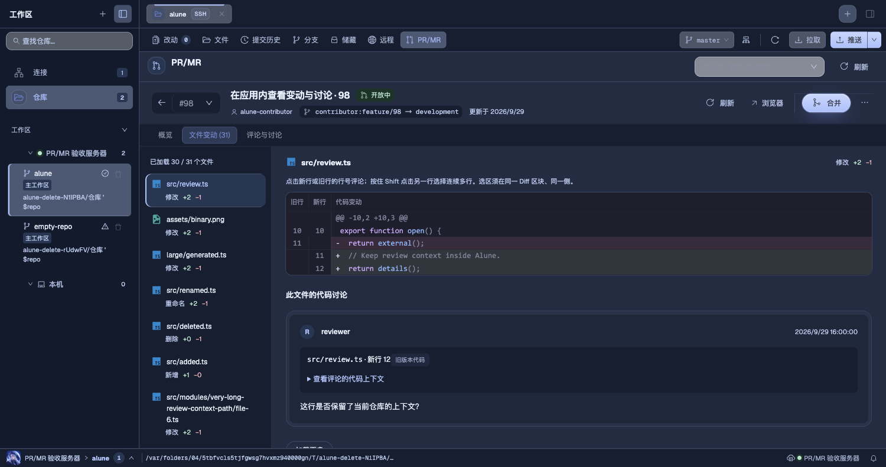Open the 储藏 stash tab

click(343, 40)
